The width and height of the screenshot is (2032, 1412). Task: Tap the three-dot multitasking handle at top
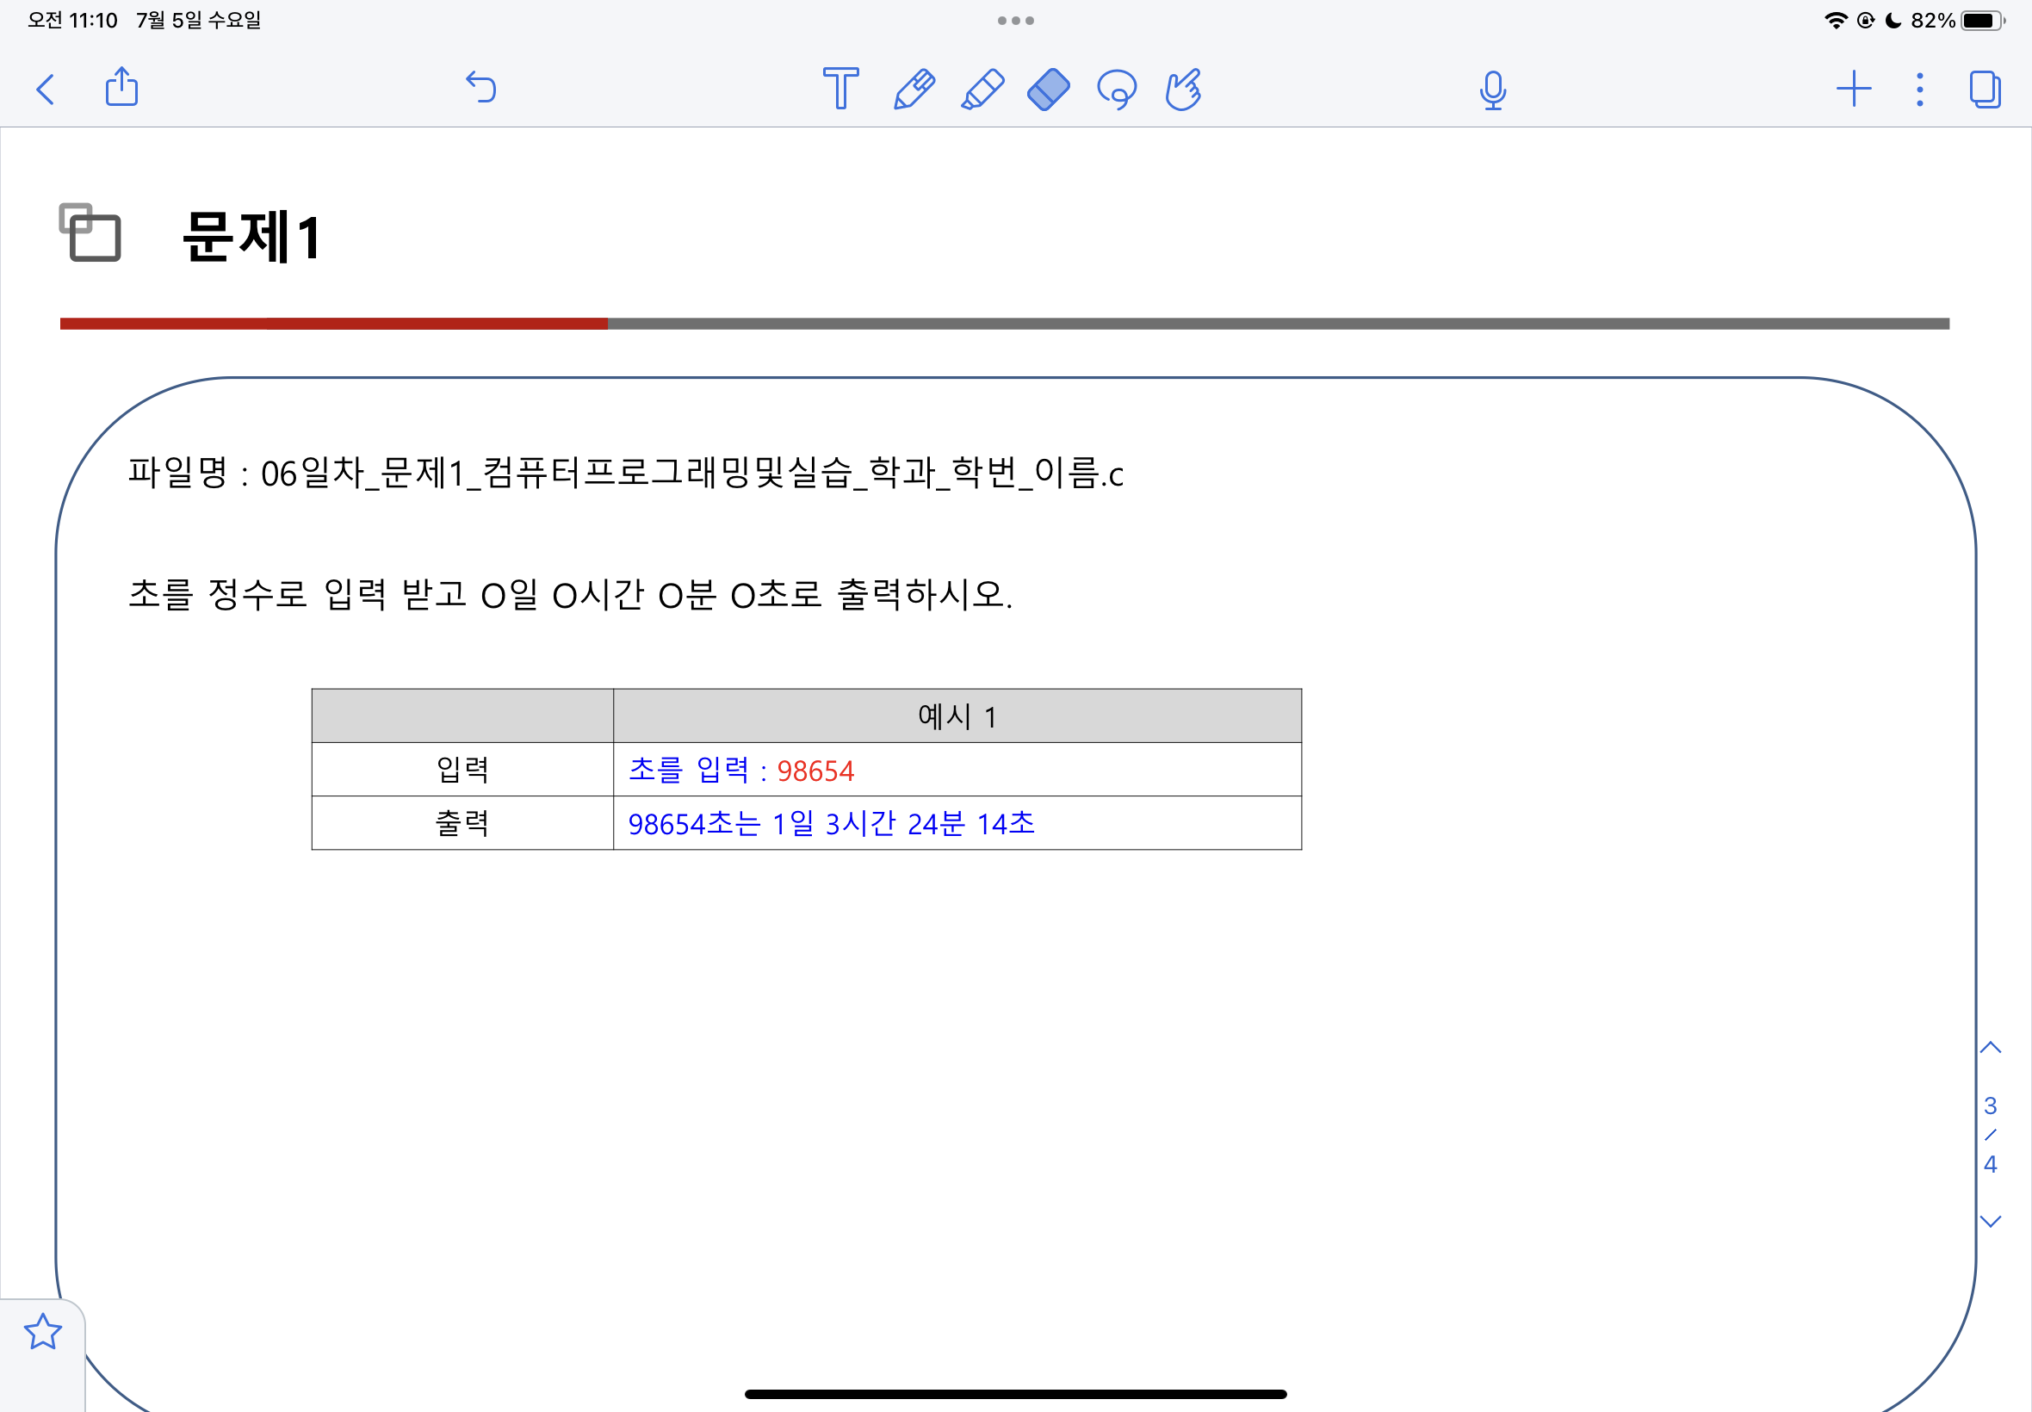(1015, 21)
